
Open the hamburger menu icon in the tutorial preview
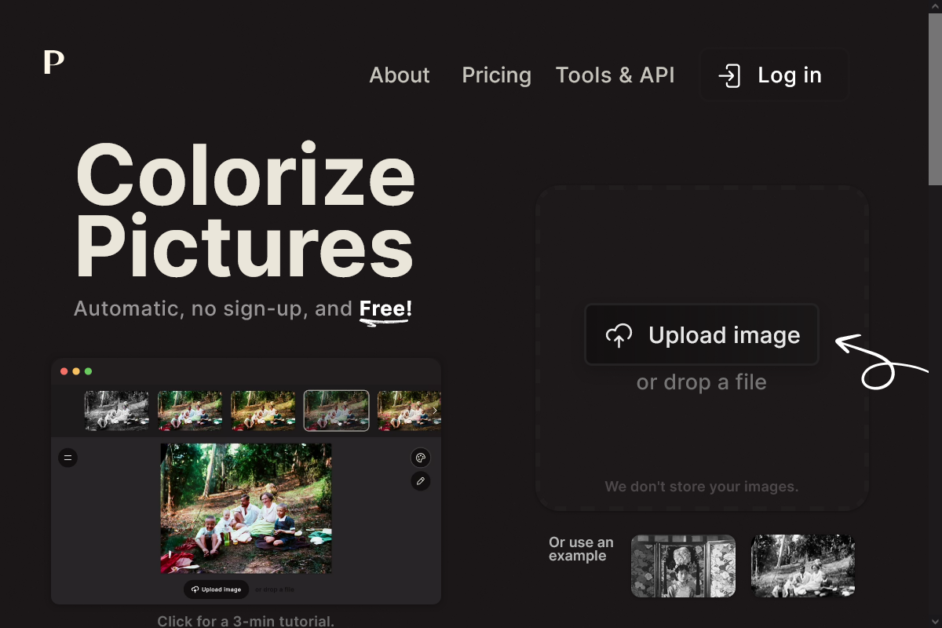click(x=68, y=457)
